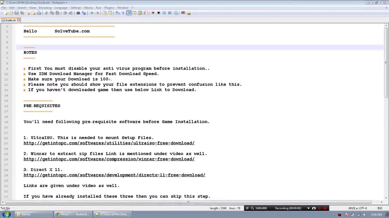
Task: Click the Paste toolbar icon
Action: (57, 13)
